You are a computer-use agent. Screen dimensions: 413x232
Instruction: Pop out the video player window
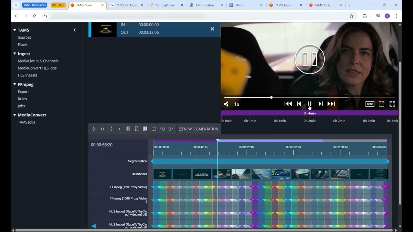381,104
